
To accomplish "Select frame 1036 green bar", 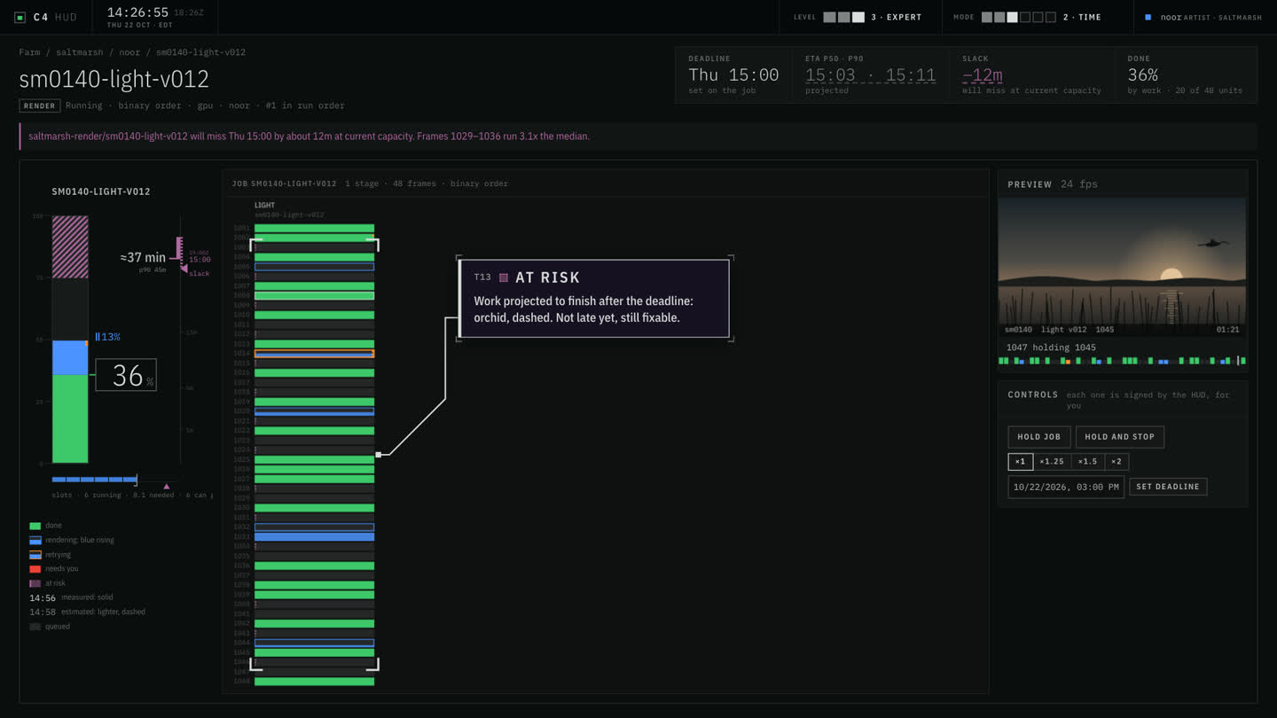I will (314, 566).
